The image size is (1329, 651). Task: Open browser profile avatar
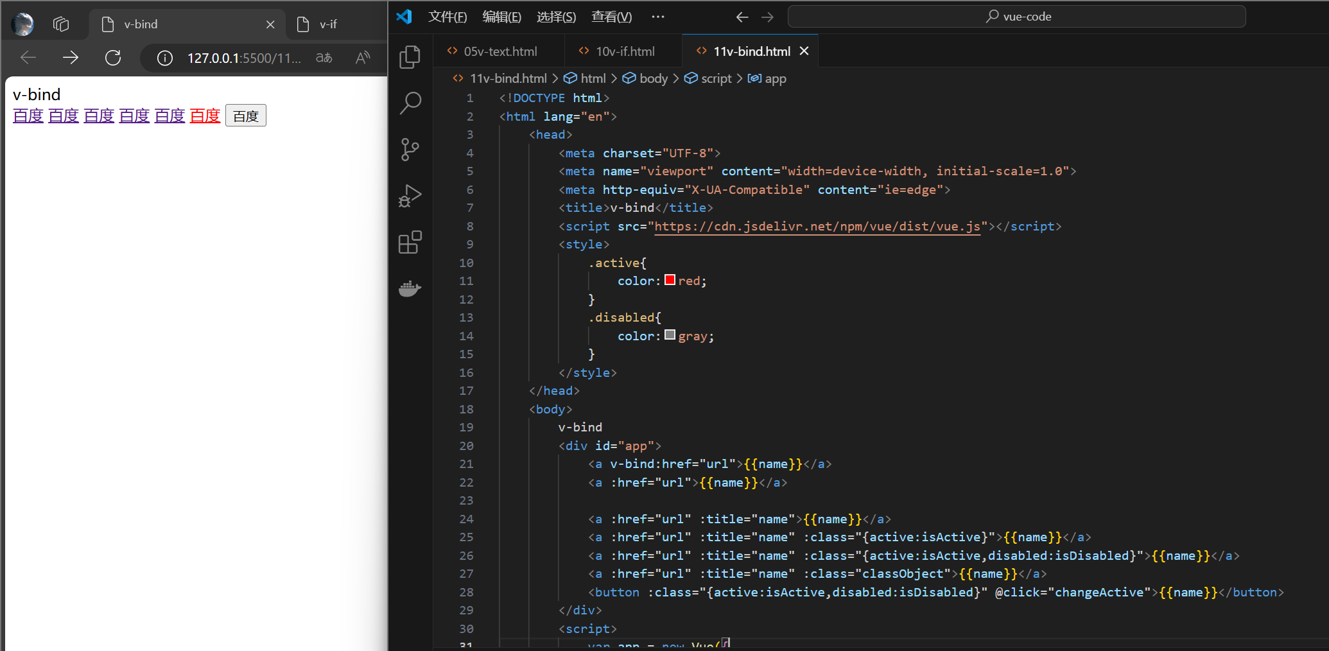pos(23,24)
